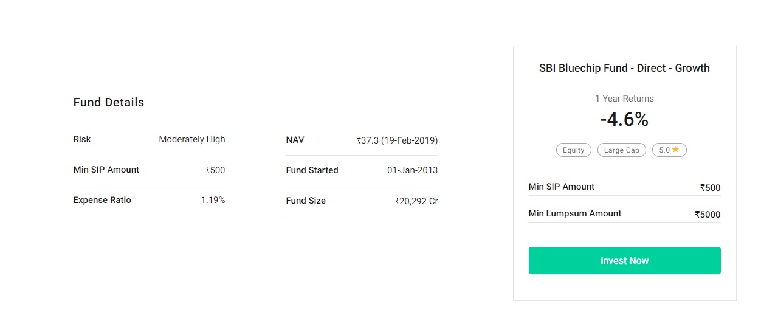Click the NAV label

295,140
